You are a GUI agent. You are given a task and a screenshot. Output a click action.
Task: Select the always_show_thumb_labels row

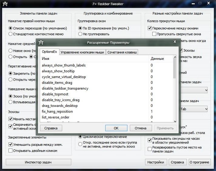(94, 65)
